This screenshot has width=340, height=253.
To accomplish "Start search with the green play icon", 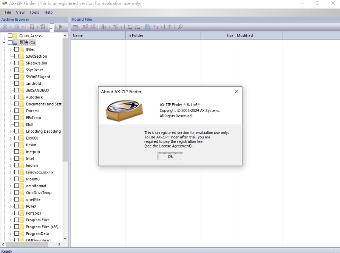I will pos(61,27).
